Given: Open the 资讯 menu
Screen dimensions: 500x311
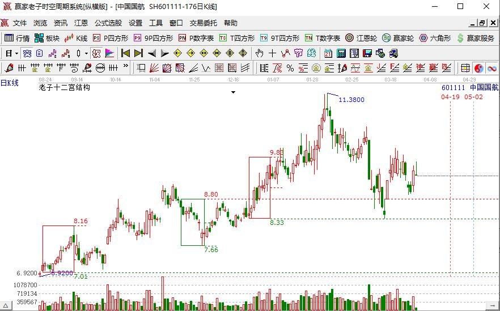Looking at the screenshot, I should tap(61, 23).
